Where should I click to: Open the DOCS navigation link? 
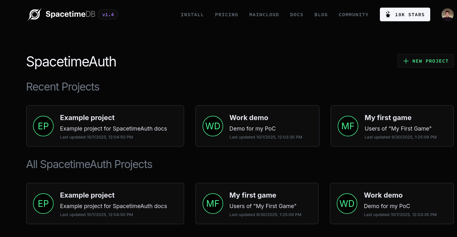pos(297,15)
